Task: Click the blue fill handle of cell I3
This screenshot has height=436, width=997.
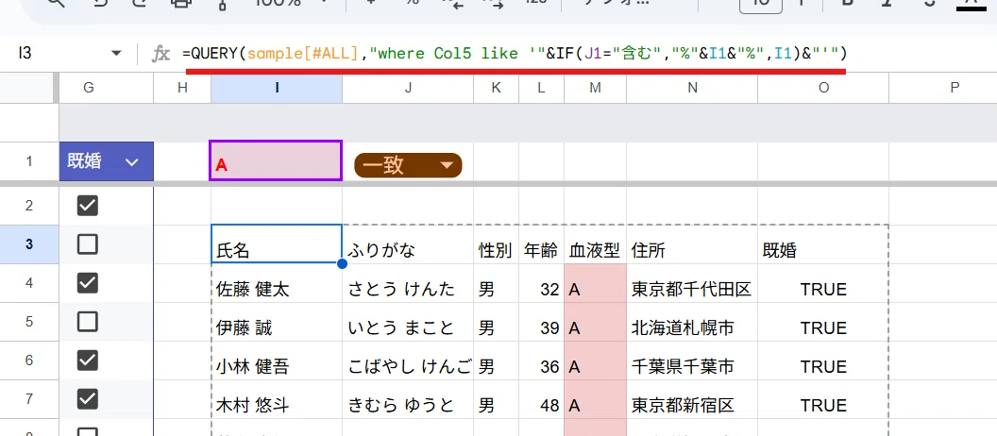Action: [x=342, y=263]
